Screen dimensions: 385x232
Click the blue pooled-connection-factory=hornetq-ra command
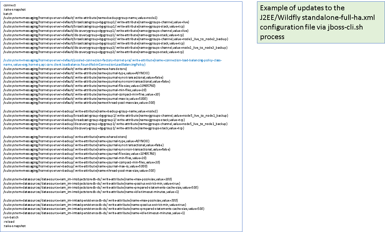(112, 63)
